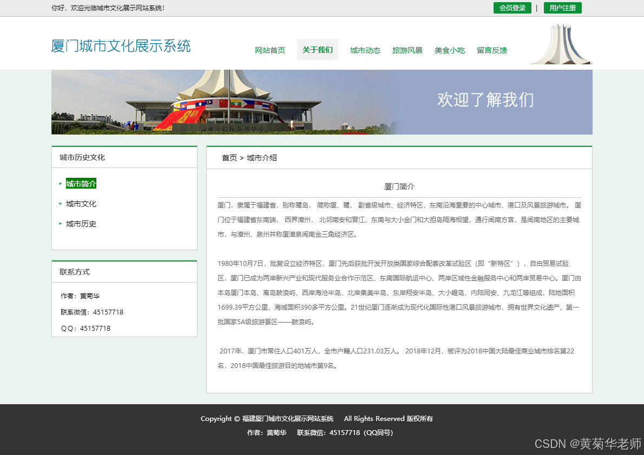Open 城市文化 sidebar link
The width and height of the screenshot is (644, 455).
tap(81, 204)
